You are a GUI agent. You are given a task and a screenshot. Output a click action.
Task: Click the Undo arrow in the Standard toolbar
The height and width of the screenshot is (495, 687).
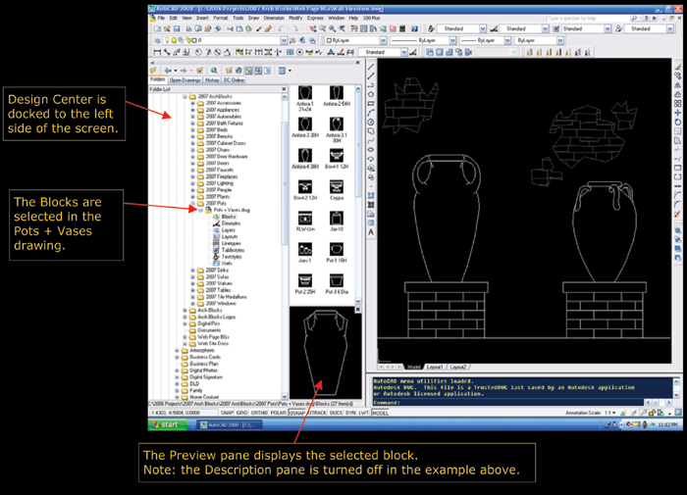[281, 28]
